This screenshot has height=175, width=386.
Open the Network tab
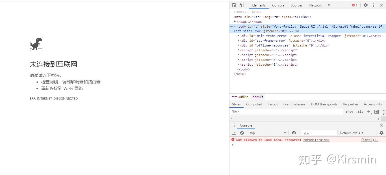point(316,5)
